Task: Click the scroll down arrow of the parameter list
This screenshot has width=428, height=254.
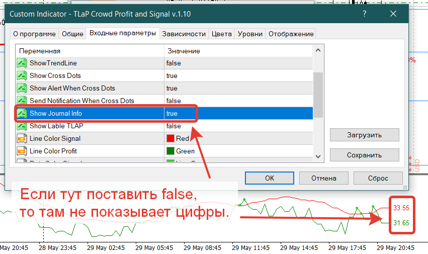Action: point(318,156)
